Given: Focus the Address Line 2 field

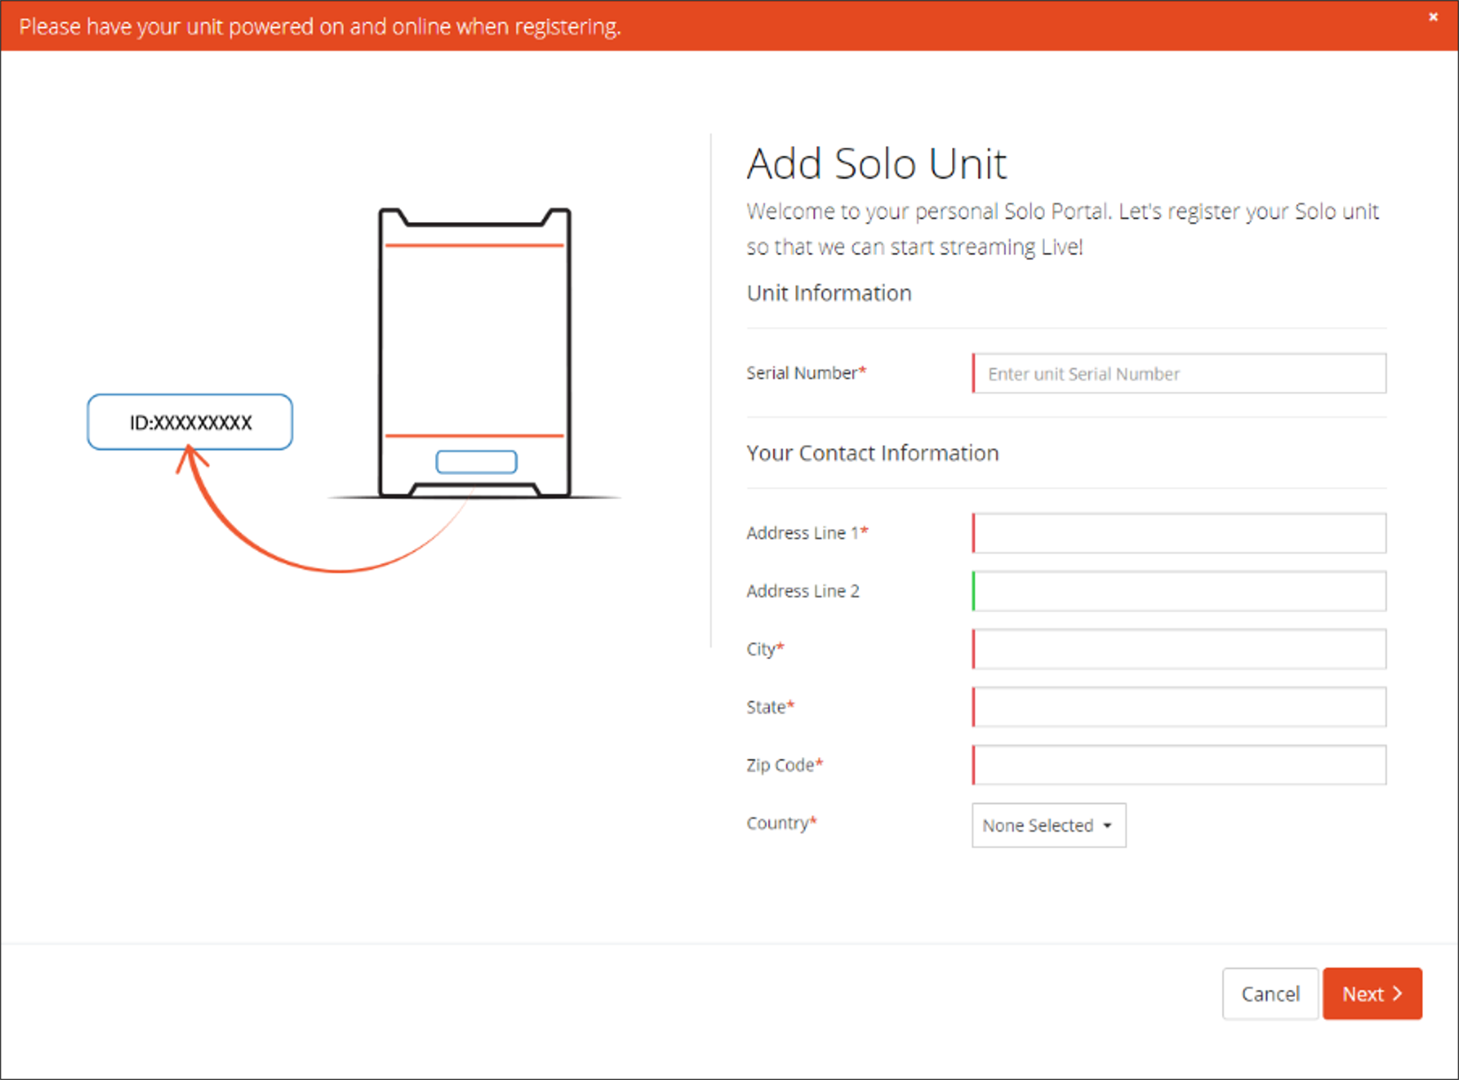Looking at the screenshot, I should tap(1179, 591).
